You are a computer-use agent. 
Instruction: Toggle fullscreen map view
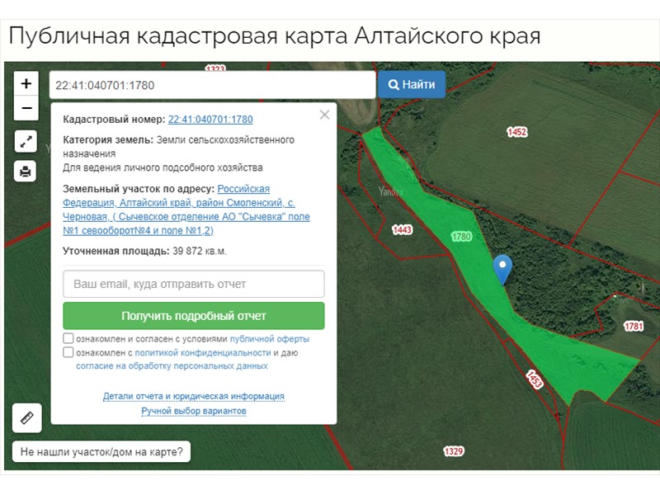pos(26,141)
